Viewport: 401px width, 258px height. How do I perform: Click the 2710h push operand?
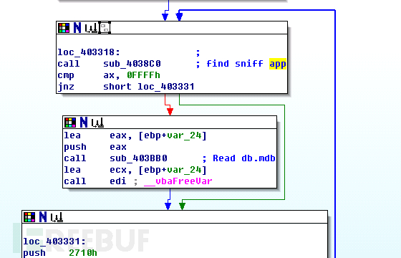(83, 253)
